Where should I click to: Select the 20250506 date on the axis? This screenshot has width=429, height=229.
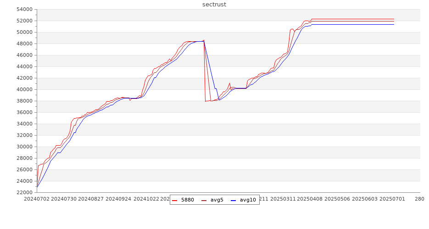tap(337, 199)
